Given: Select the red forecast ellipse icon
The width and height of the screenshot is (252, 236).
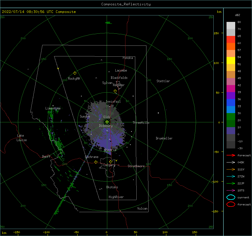Looking at the screenshot, I should (x=231, y=204).
